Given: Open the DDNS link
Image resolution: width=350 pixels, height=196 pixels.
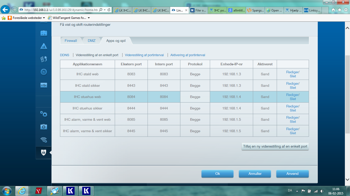Looking at the screenshot, I should click(65, 55).
